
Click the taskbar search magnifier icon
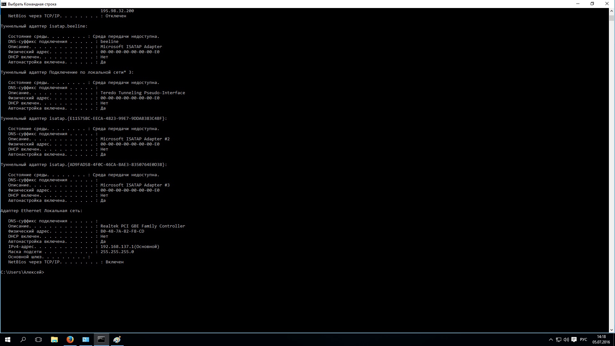pos(23,340)
